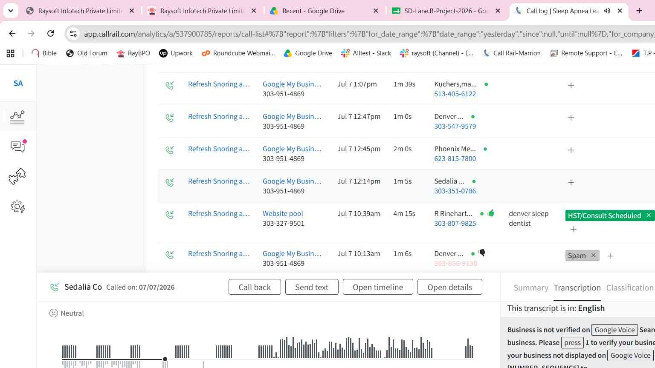
Task: Switch to the Summary tab
Action: [531, 287]
